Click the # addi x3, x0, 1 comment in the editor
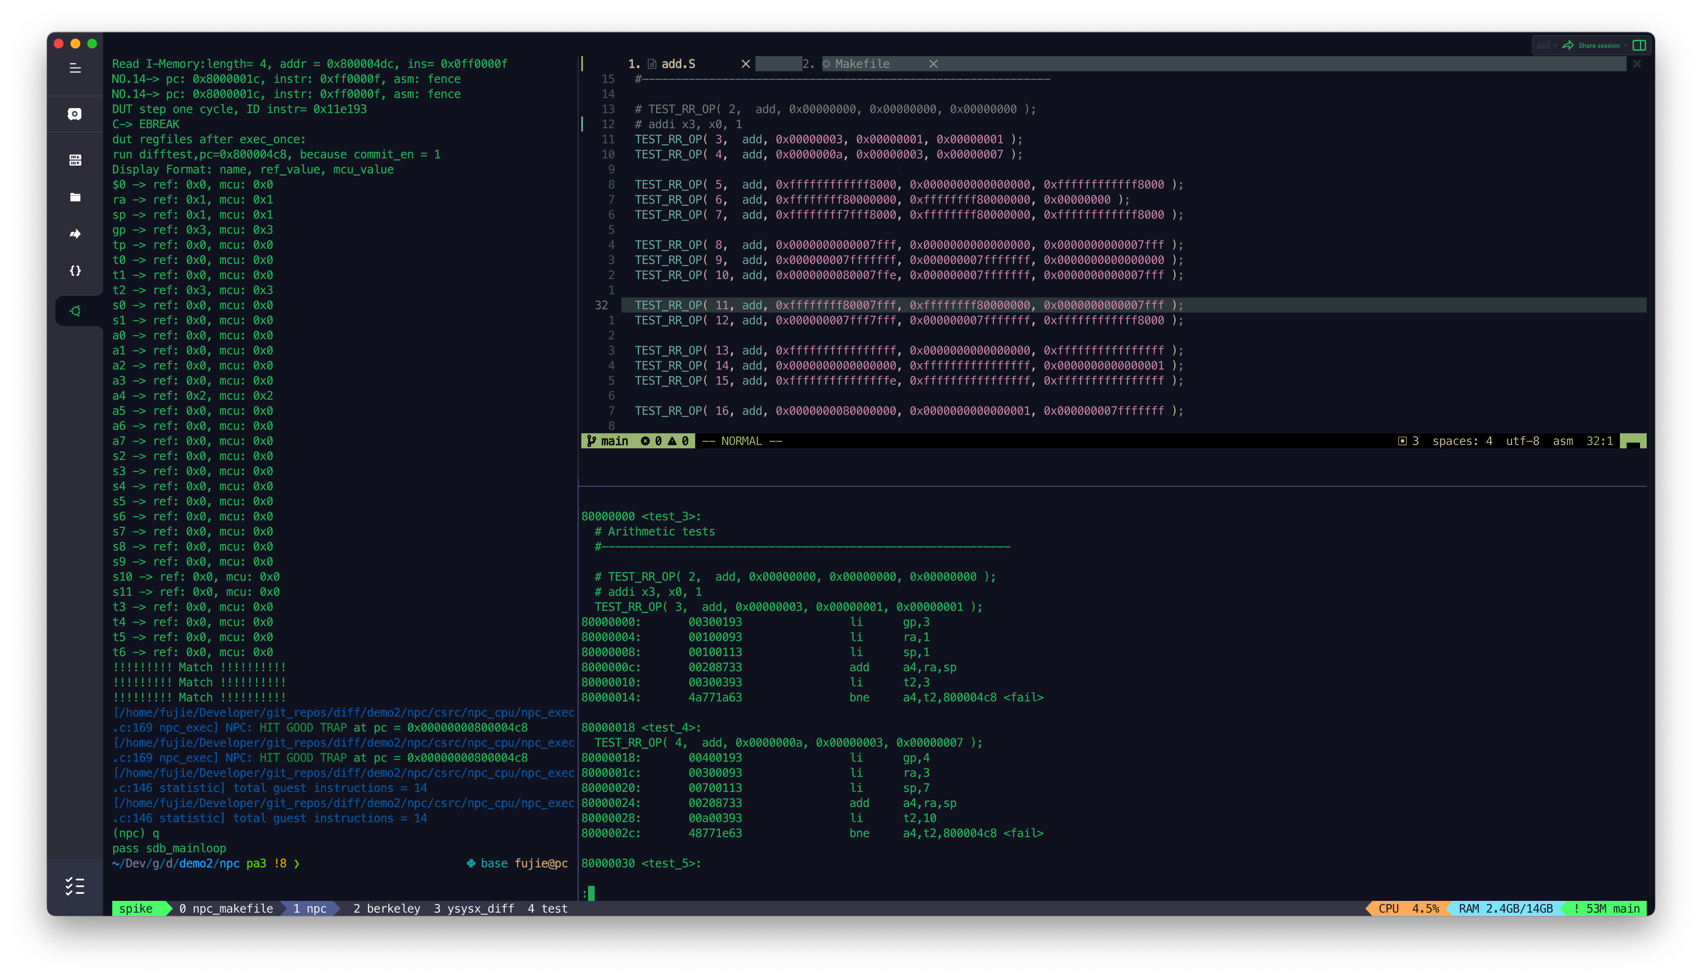The image size is (1702, 978). (688, 124)
